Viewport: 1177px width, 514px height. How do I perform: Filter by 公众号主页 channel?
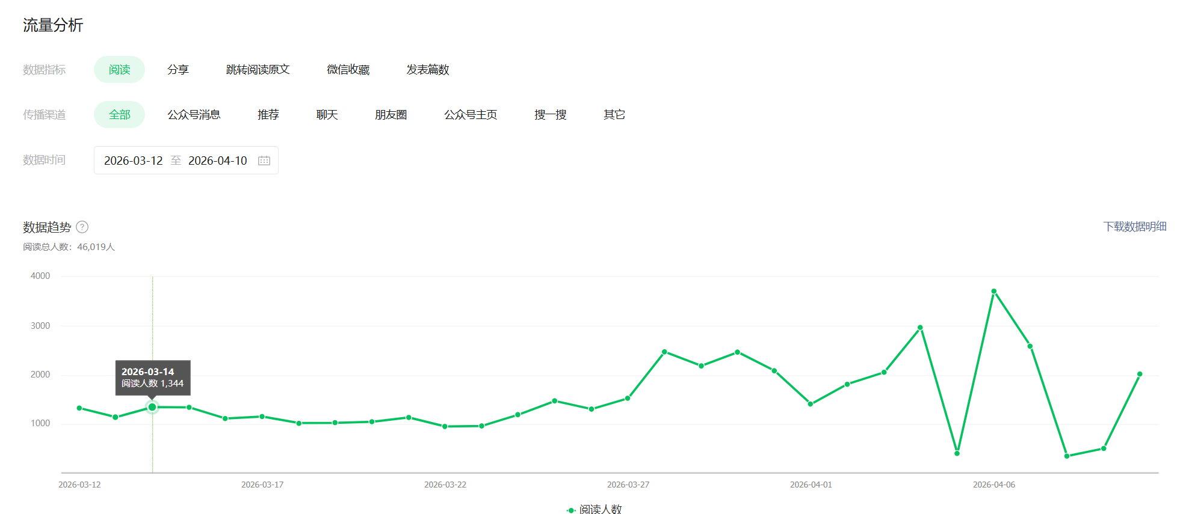pos(471,115)
